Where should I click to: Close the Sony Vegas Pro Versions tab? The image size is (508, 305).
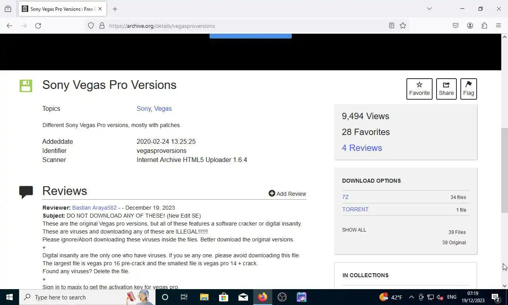click(x=100, y=9)
